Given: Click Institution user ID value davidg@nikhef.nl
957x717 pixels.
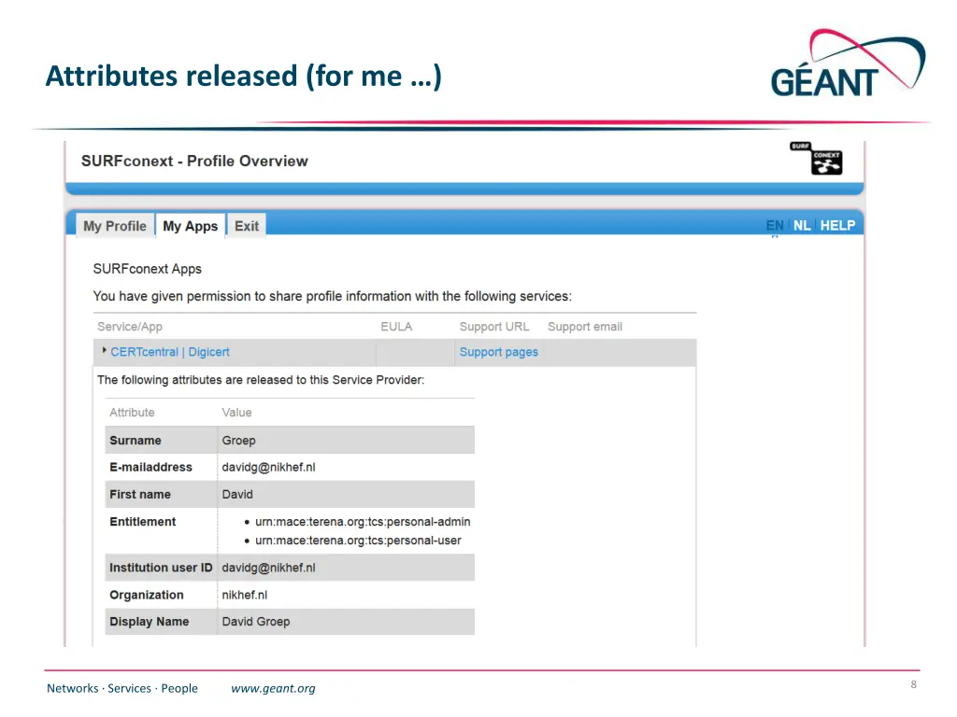Looking at the screenshot, I should pyautogui.click(x=268, y=568).
